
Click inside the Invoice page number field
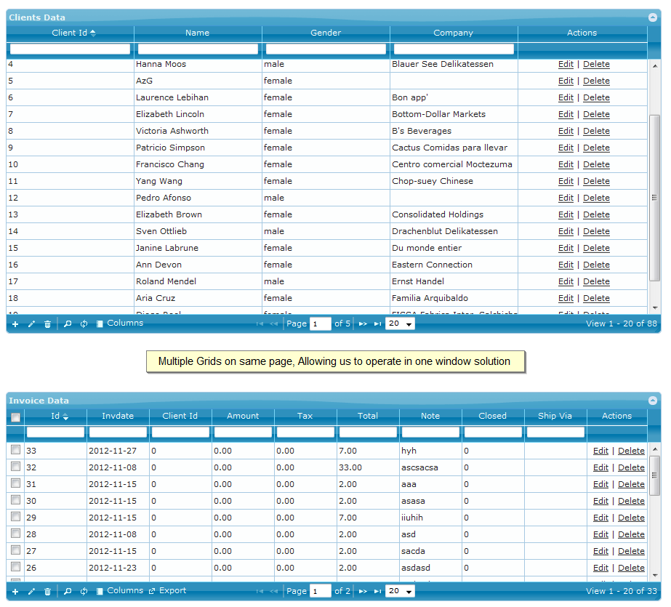point(320,590)
